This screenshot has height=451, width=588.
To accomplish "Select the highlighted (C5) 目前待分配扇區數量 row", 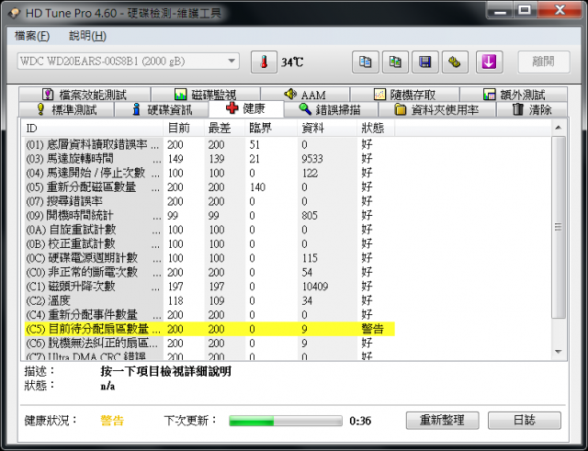I will [209, 329].
